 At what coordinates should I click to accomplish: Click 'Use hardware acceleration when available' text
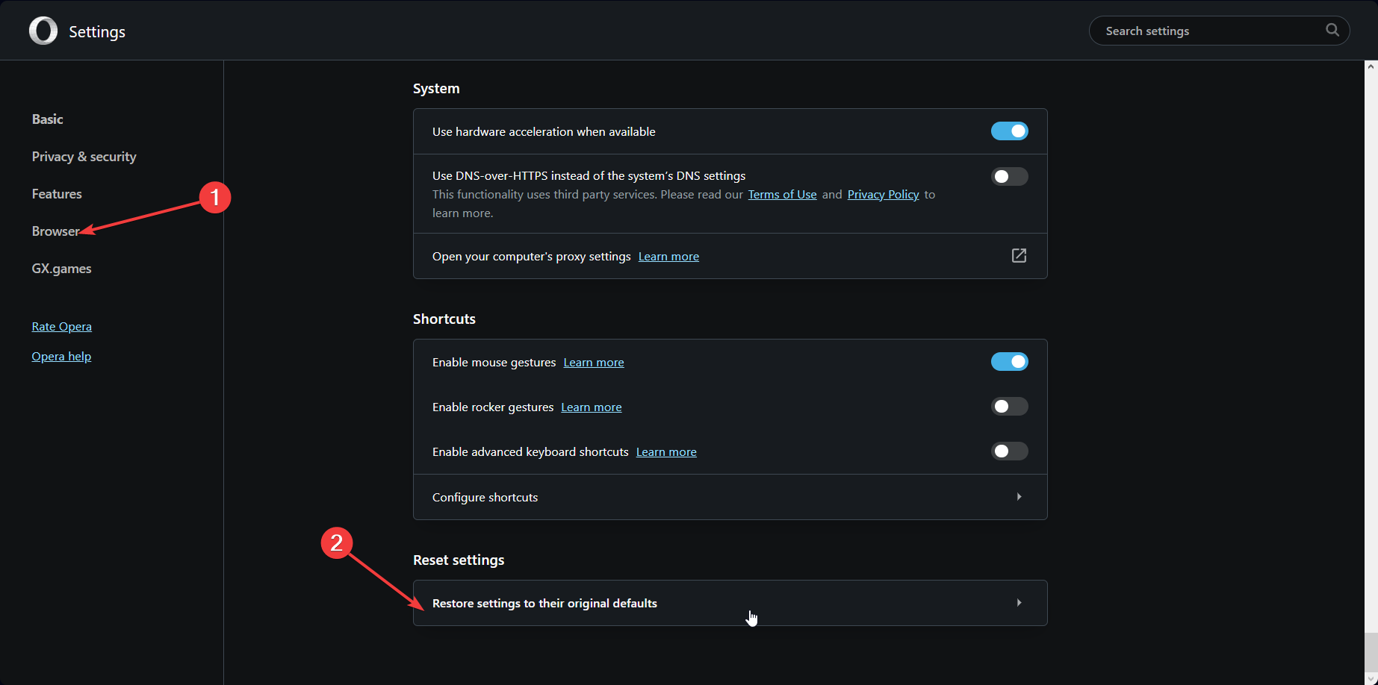click(x=544, y=131)
